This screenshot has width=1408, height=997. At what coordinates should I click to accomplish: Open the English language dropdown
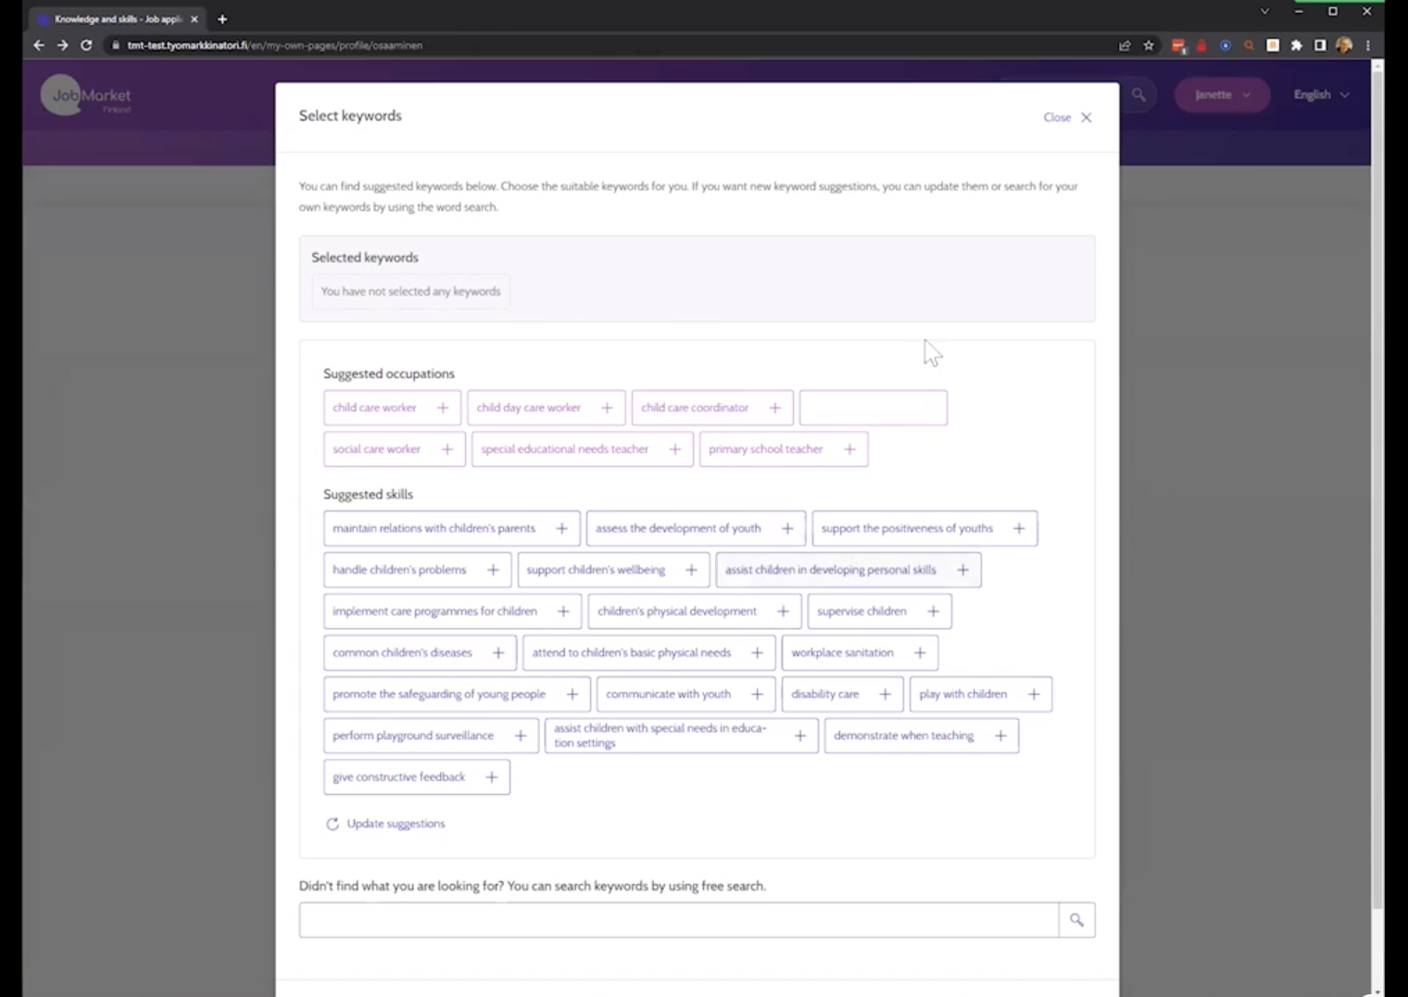point(1321,95)
